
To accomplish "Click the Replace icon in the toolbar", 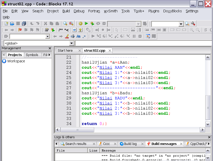I will pyautogui.click(x=71, y=24).
